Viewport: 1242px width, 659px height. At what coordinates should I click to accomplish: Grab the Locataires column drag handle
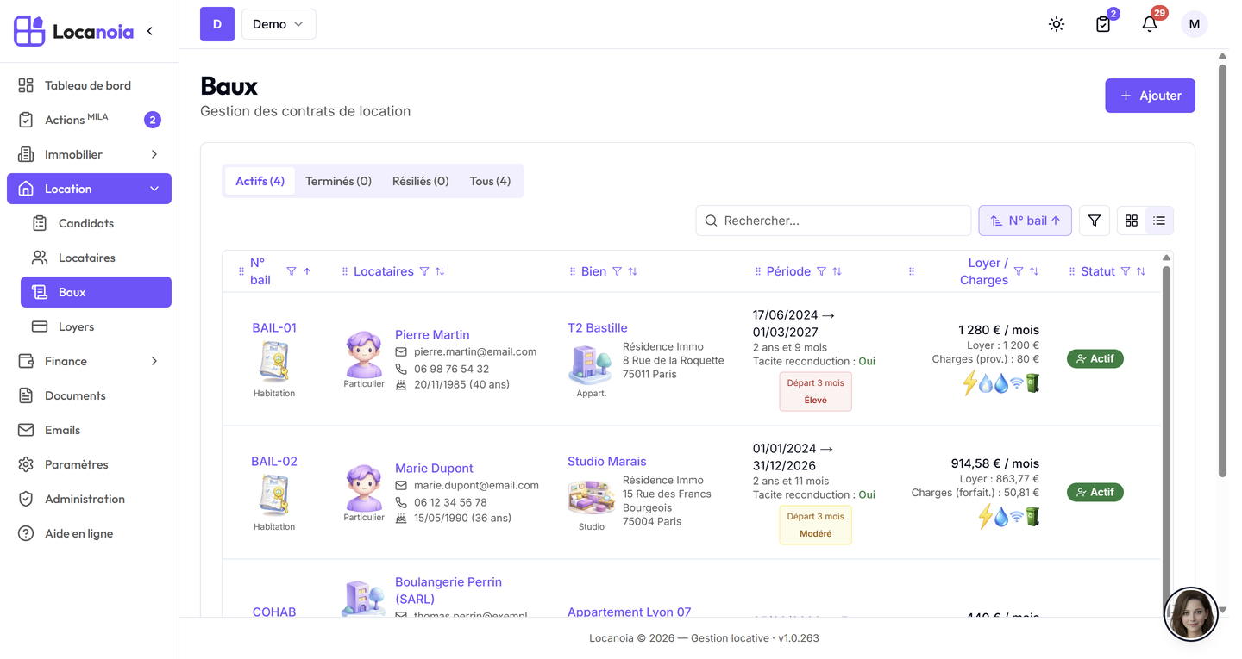(345, 271)
